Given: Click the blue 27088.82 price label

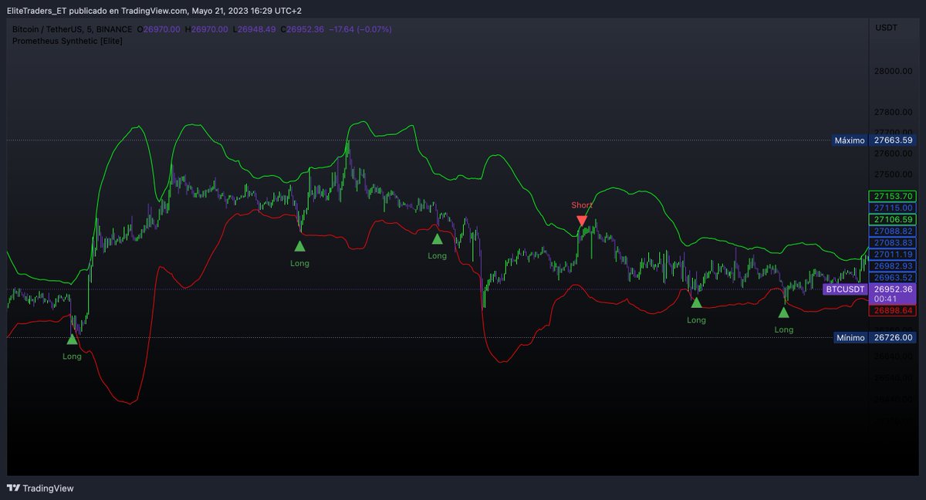Looking at the screenshot, I should click(894, 231).
